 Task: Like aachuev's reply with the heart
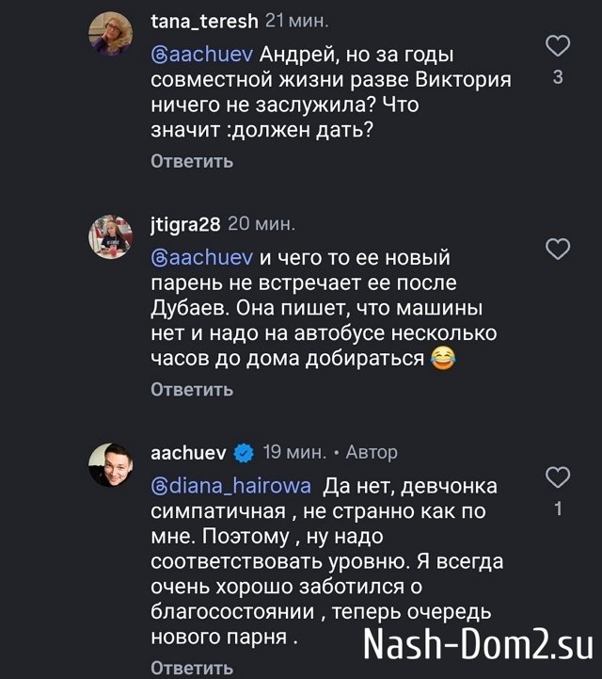(558, 477)
